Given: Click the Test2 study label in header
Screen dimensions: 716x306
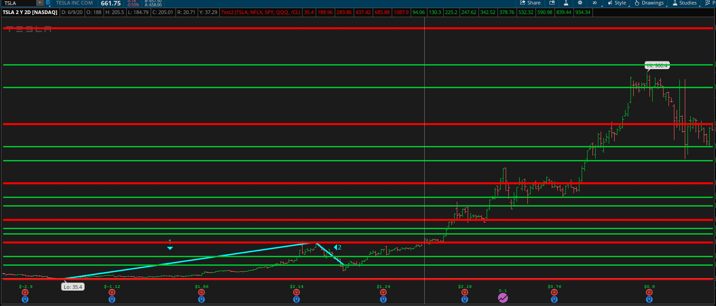Looking at the screenshot, I should (x=261, y=12).
